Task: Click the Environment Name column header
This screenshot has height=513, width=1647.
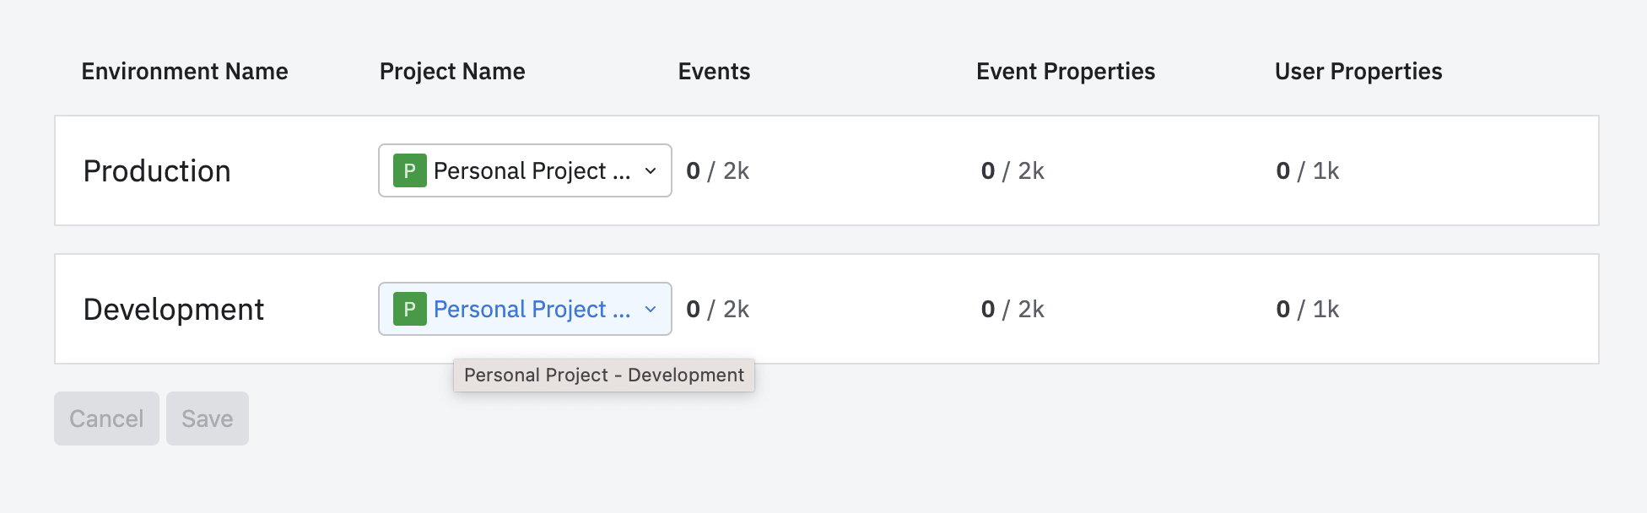Action: 185,72
